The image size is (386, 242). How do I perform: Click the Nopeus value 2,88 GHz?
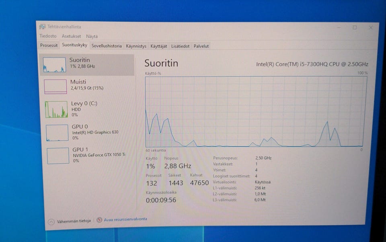[x=178, y=166]
